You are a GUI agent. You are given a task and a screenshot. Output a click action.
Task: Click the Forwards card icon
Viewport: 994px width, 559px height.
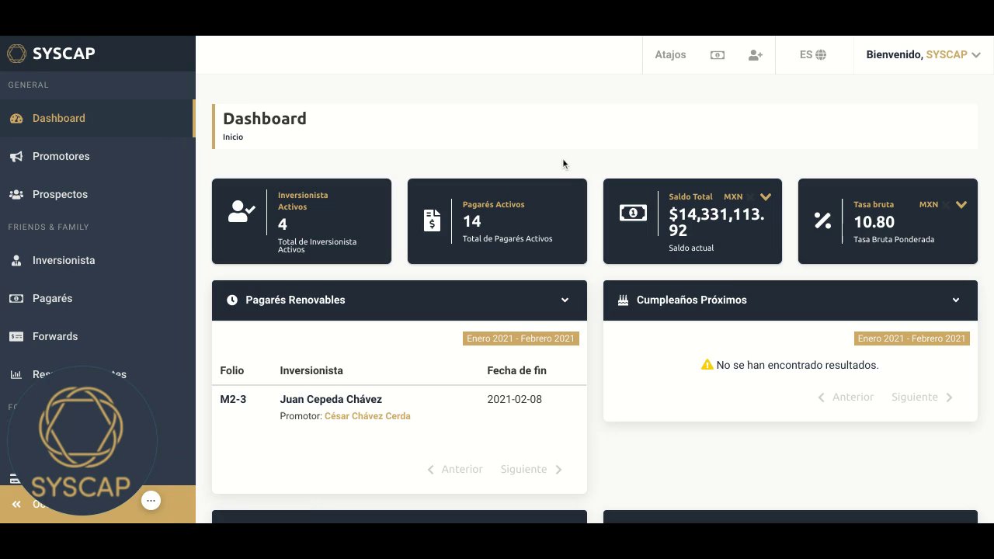click(16, 336)
